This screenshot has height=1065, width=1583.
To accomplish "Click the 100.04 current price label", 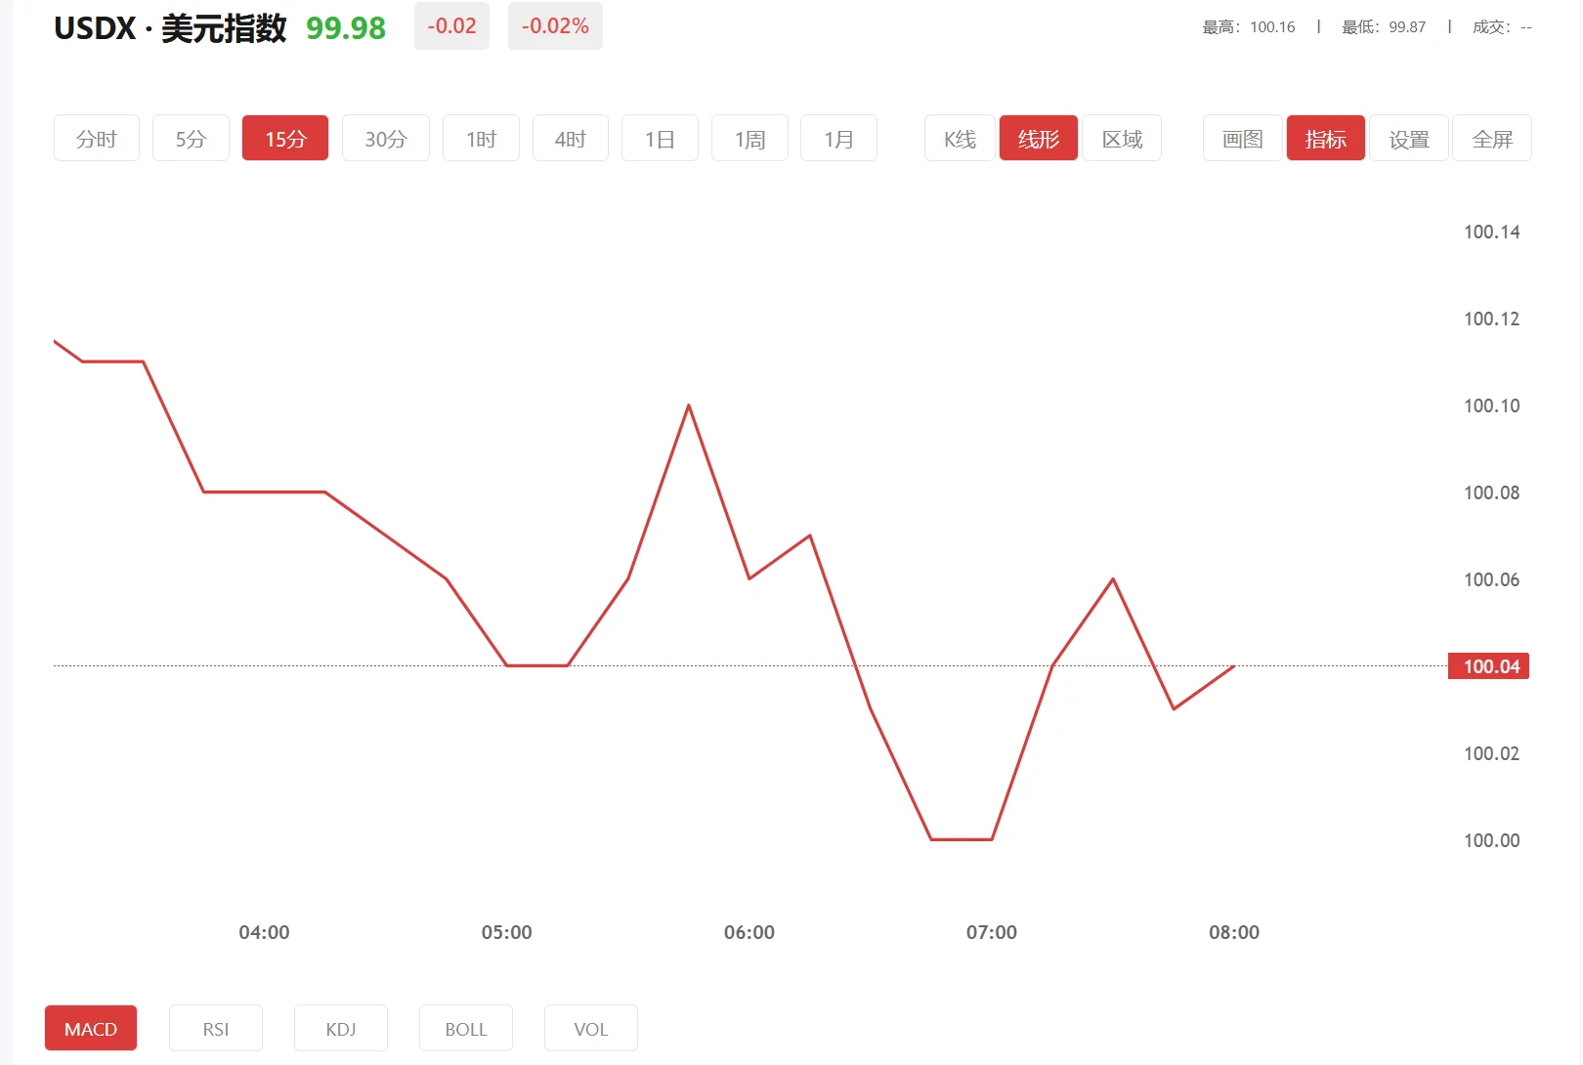I will (1487, 665).
